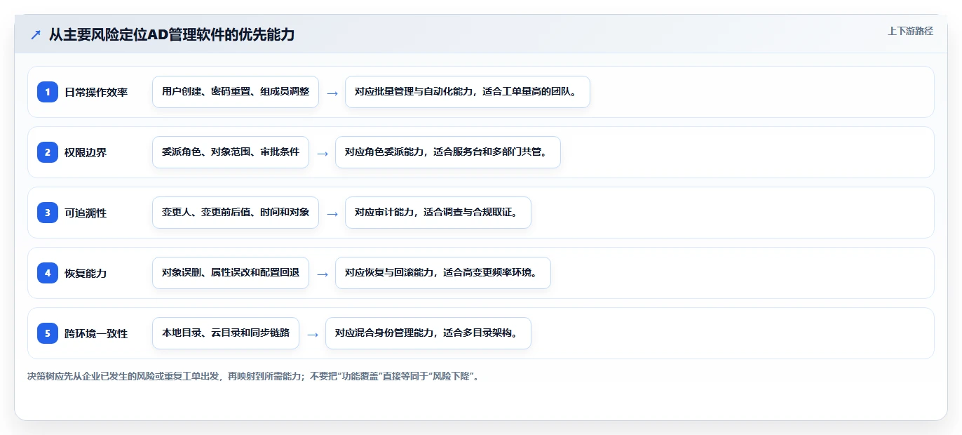
Task: Click the box 对象误删、属性误改和配置回退
Action: (231, 273)
